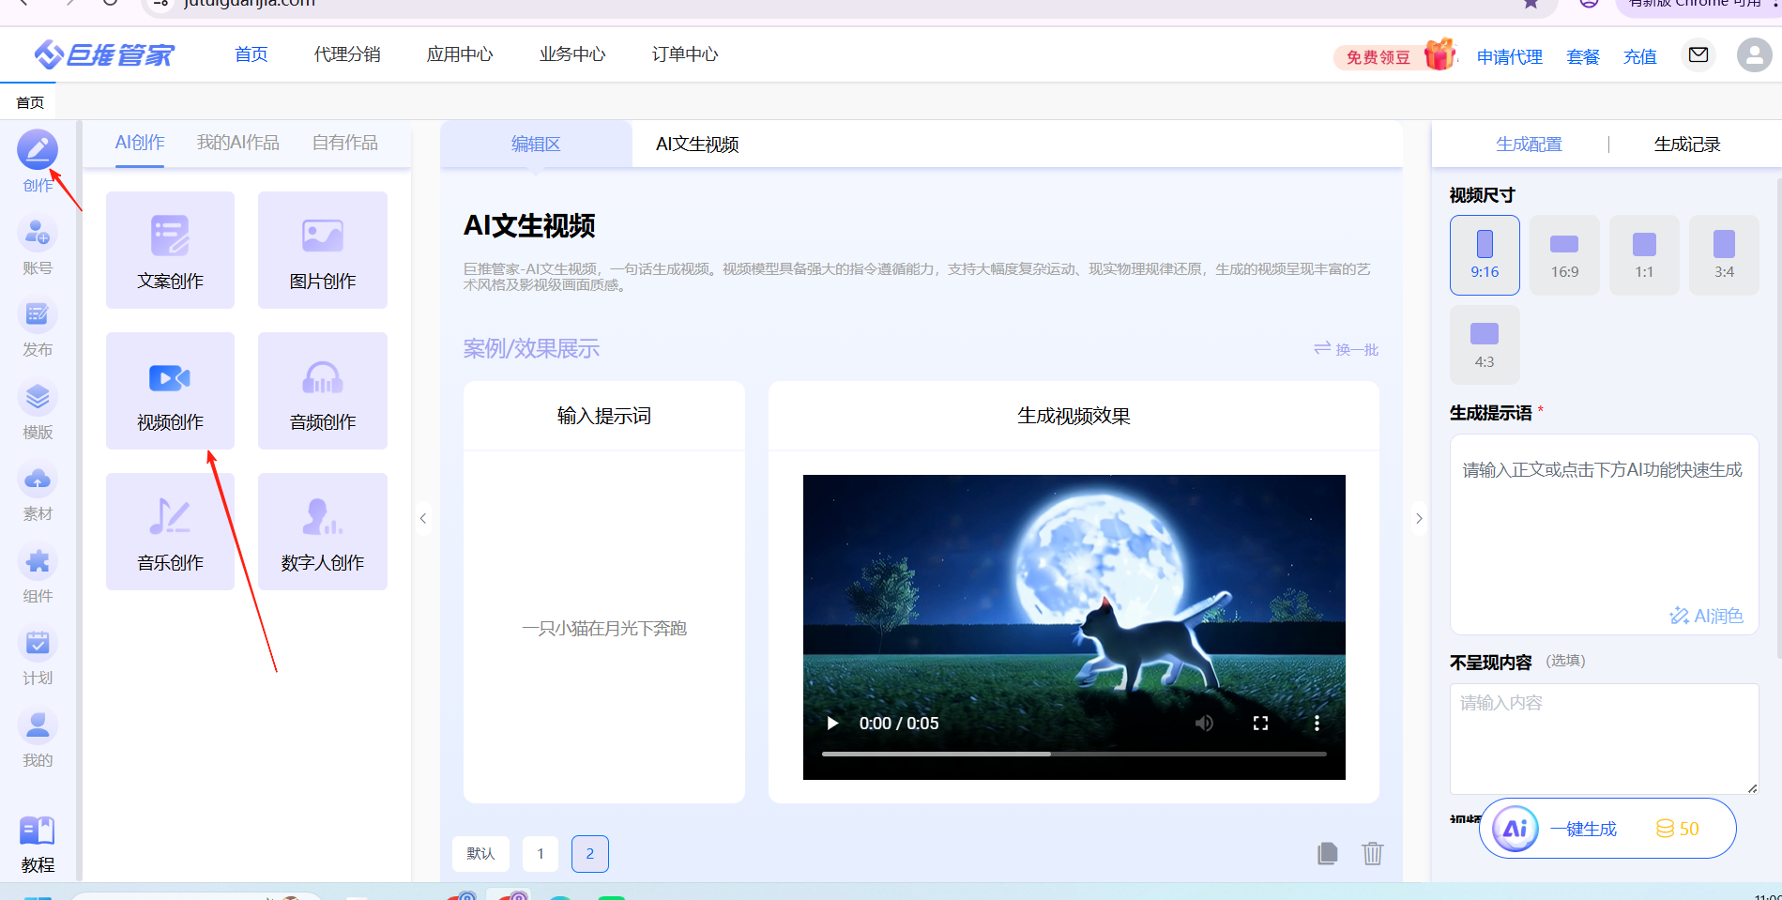Open the video more-options menu
Image resolution: width=1782 pixels, height=900 pixels.
1317,724
